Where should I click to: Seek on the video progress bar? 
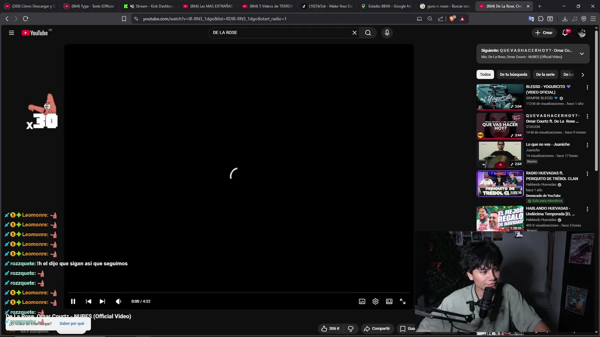coord(239,293)
